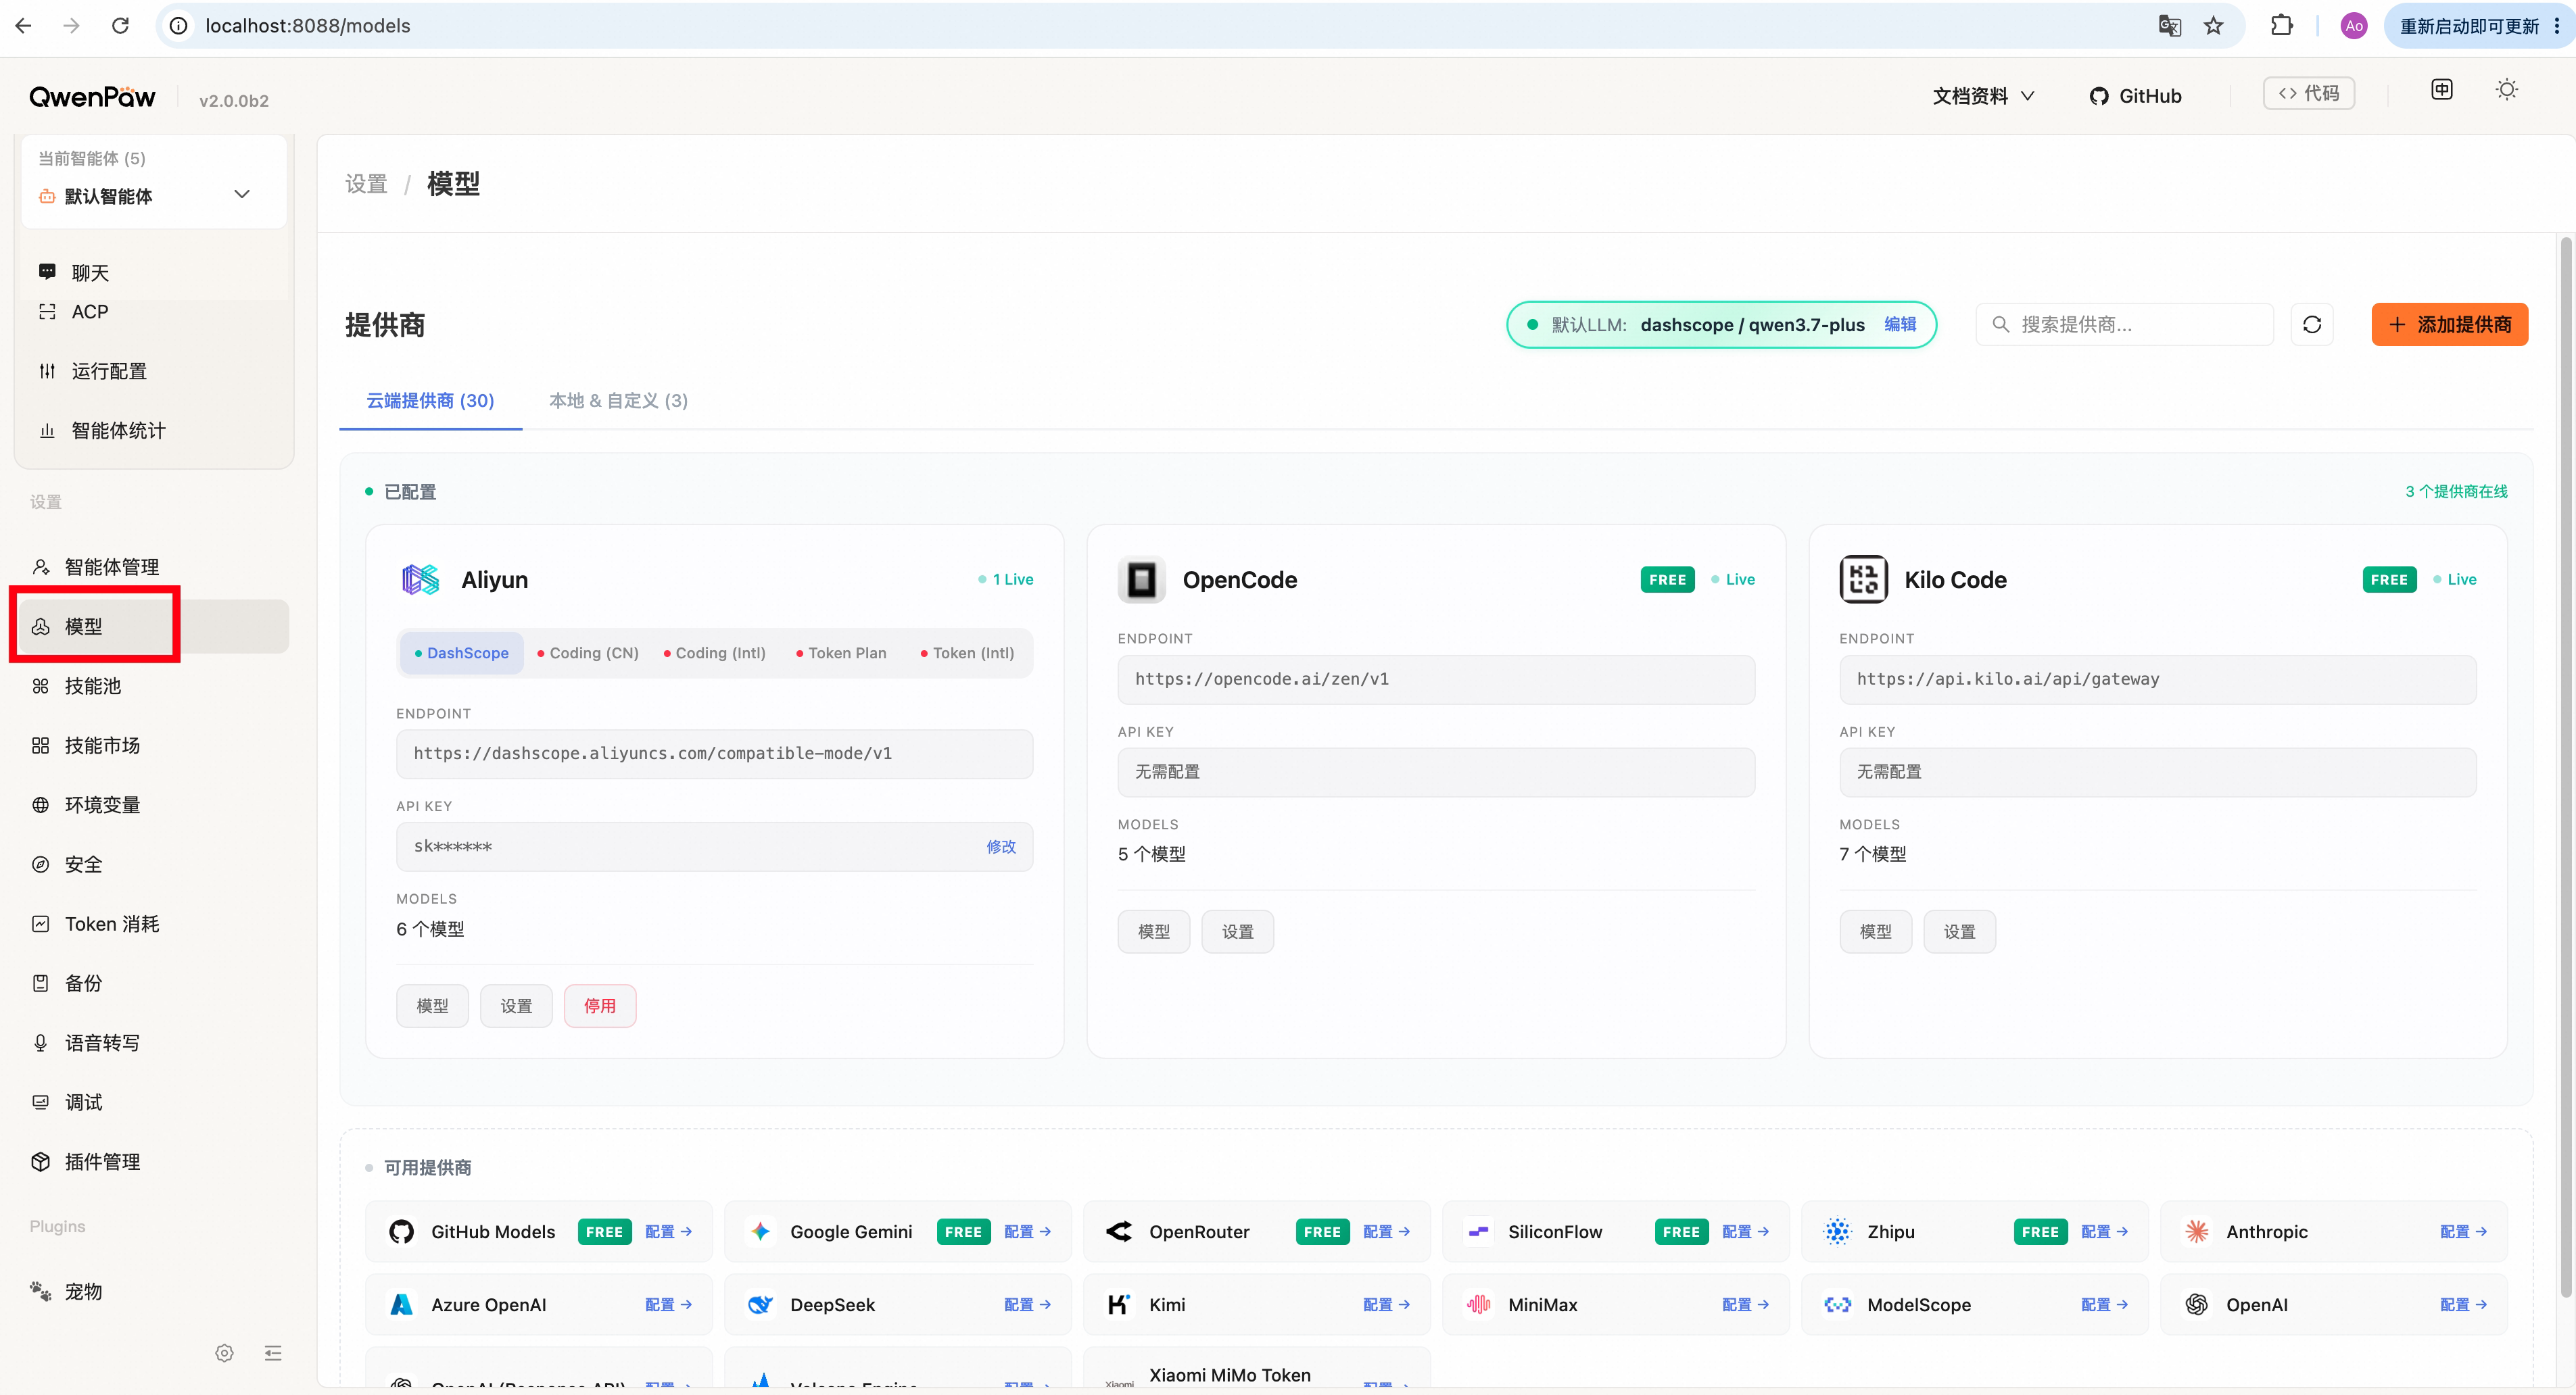This screenshot has width=2576, height=1395.
Task: Click the Kilo Code provider logo
Action: coord(1863,580)
